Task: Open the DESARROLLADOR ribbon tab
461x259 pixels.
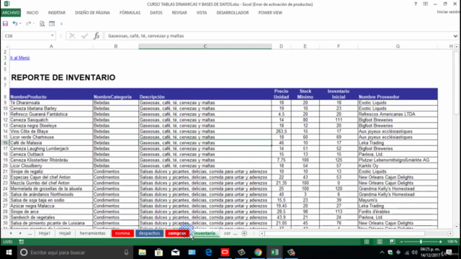Action: [233, 13]
